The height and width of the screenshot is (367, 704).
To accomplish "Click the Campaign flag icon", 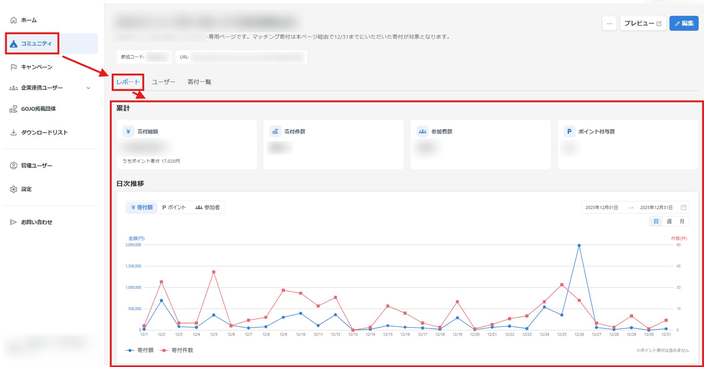I will [13, 67].
